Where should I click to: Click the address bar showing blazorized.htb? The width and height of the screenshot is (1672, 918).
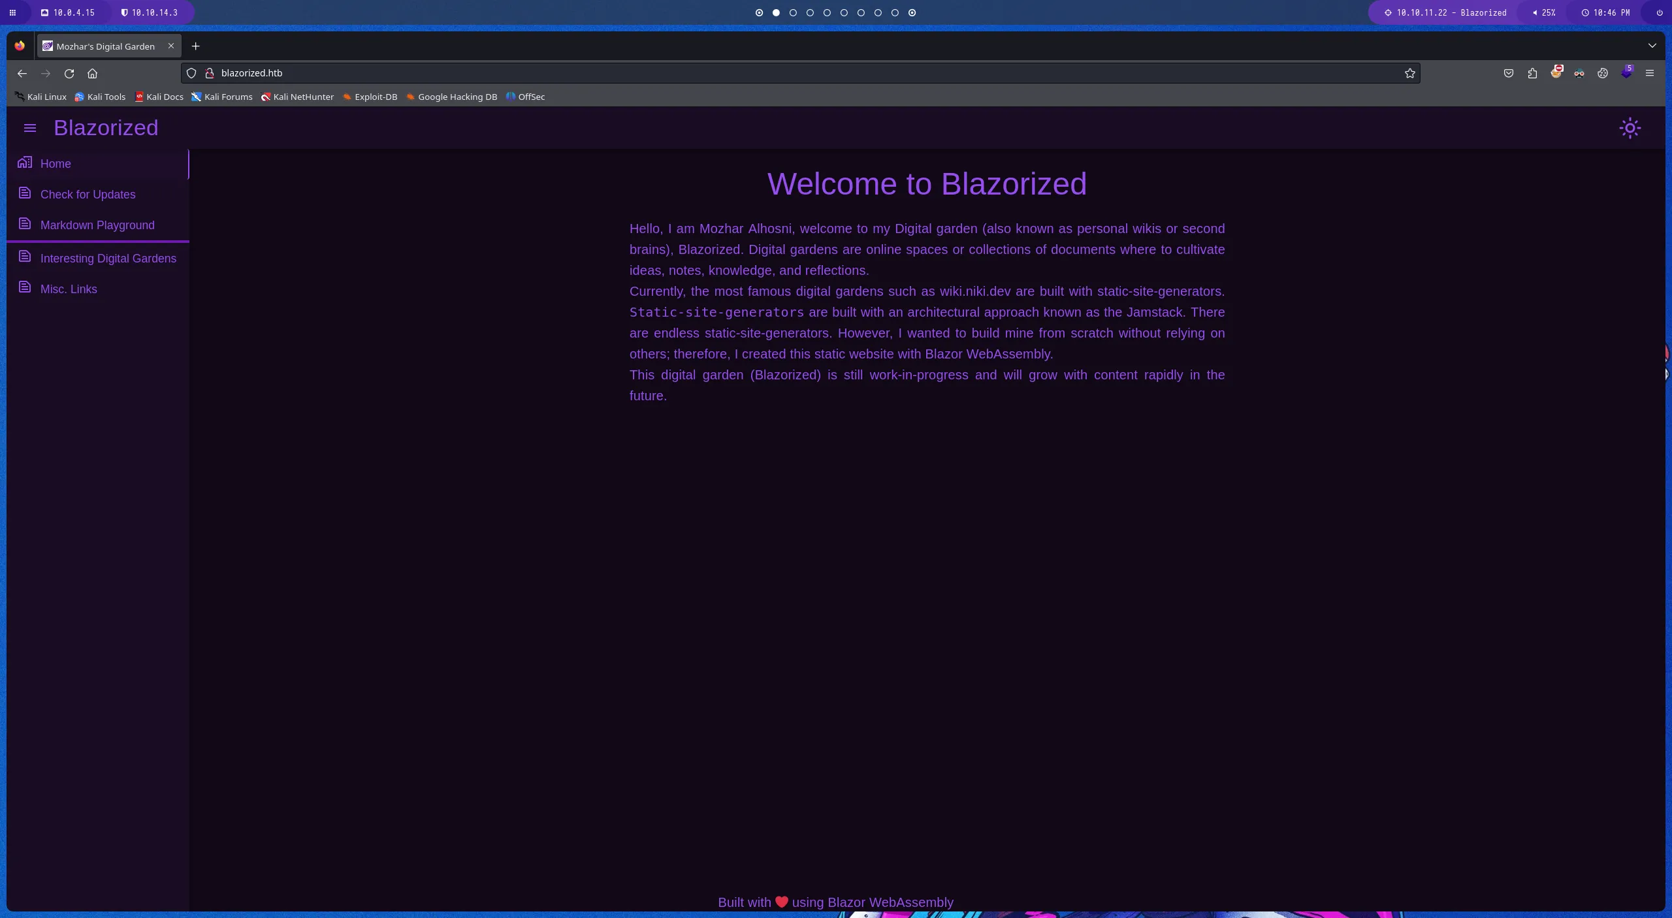(457, 73)
